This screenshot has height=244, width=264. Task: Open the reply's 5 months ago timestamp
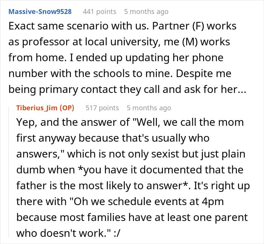[149, 108]
